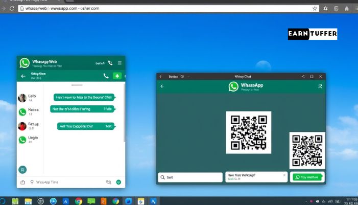
Task: Open the file explorer folder icon on taskbar
Action: 28,201
